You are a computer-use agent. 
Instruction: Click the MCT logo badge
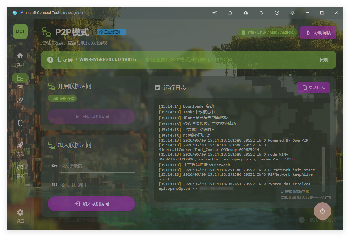coord(20,31)
